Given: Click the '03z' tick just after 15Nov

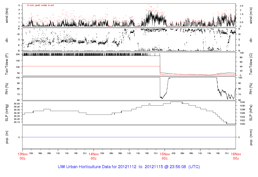Looking at the screenshot, I should coord(173,153).
